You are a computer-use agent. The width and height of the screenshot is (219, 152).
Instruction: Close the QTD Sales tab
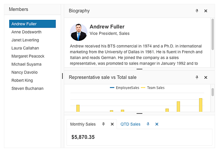157,124
